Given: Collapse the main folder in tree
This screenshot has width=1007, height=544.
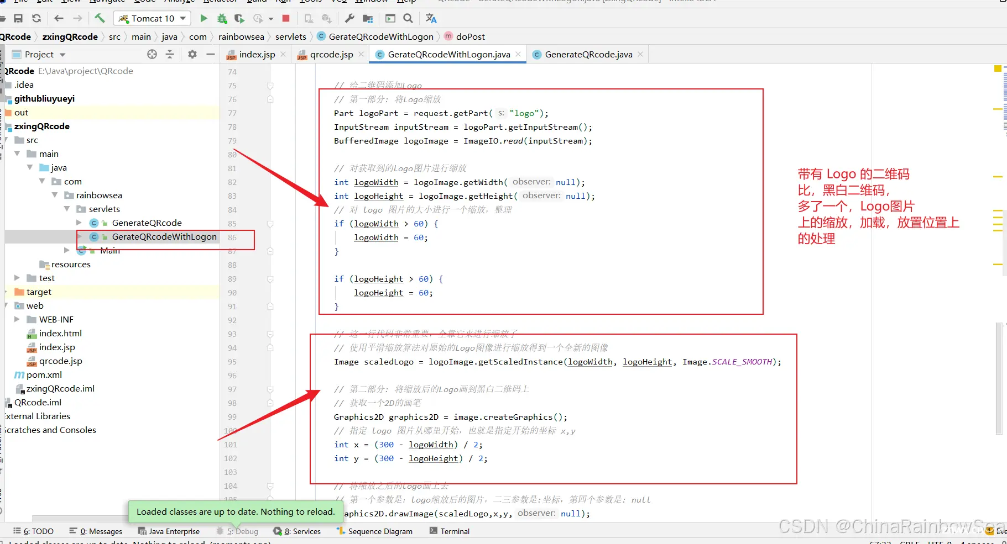Looking at the screenshot, I should tap(17, 154).
